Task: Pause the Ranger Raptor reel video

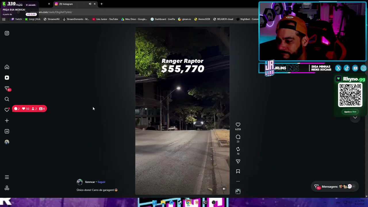Action: tap(183, 111)
